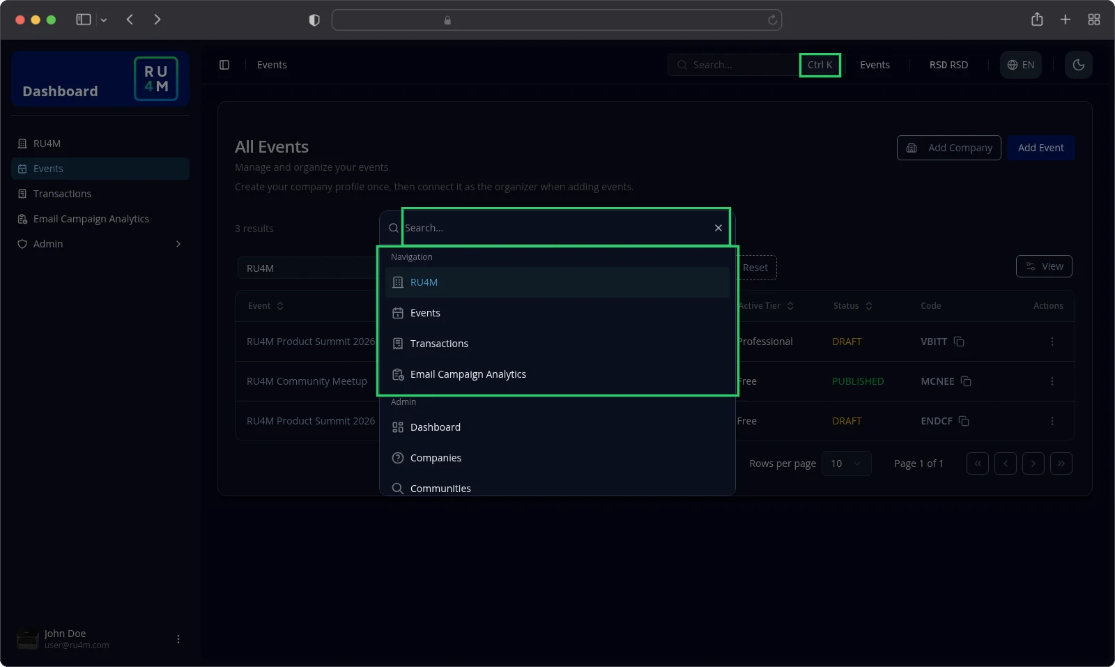Sort table by Status column
This screenshot has width=1115, height=667.
pos(853,306)
